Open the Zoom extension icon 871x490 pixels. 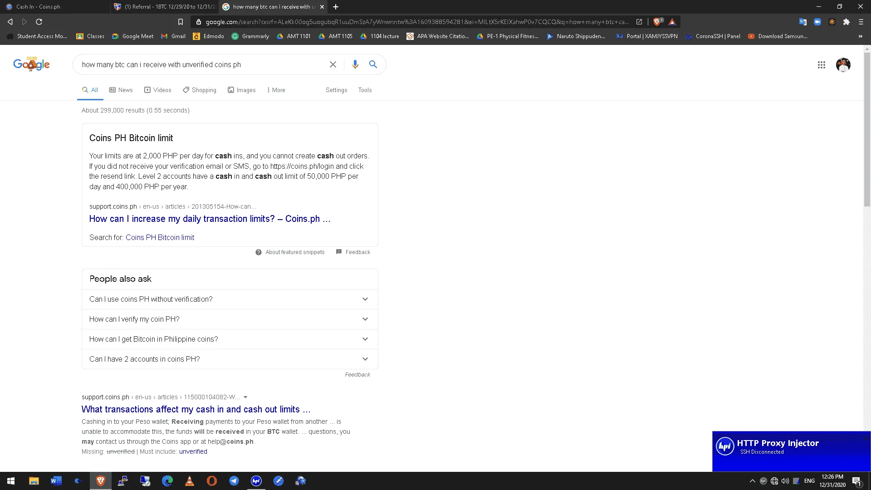click(x=817, y=22)
